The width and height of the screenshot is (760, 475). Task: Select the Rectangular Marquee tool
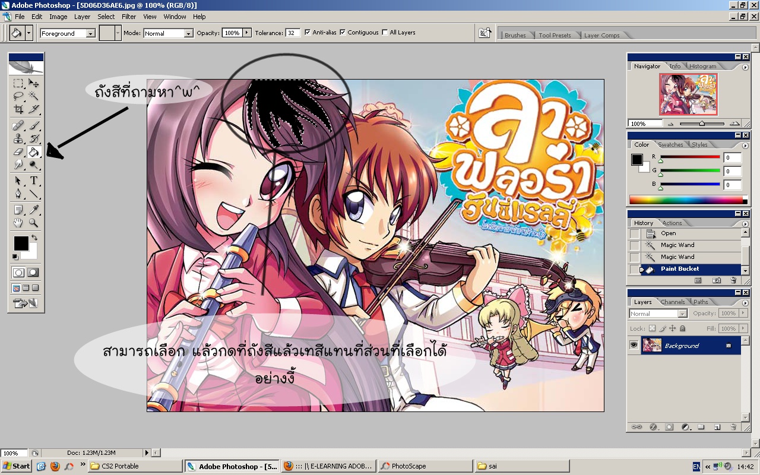click(x=18, y=83)
